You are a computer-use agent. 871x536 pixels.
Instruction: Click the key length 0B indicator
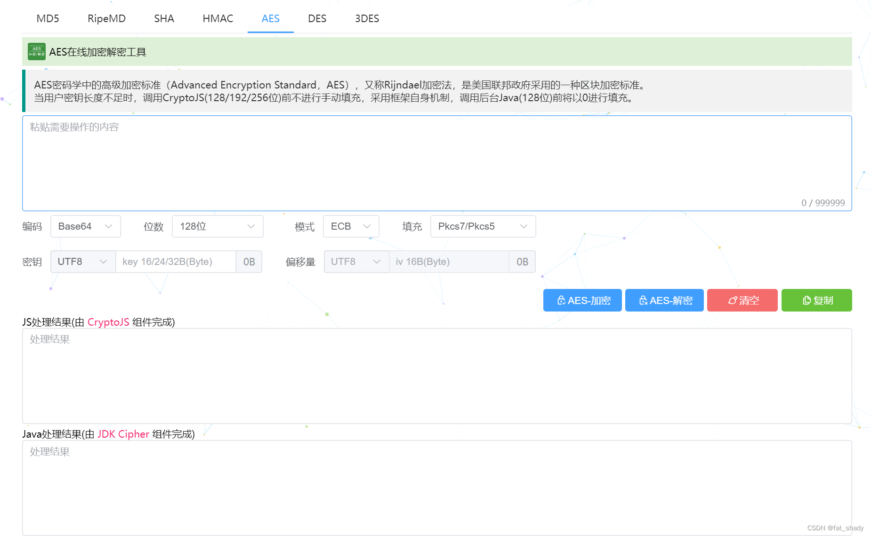pyautogui.click(x=249, y=262)
